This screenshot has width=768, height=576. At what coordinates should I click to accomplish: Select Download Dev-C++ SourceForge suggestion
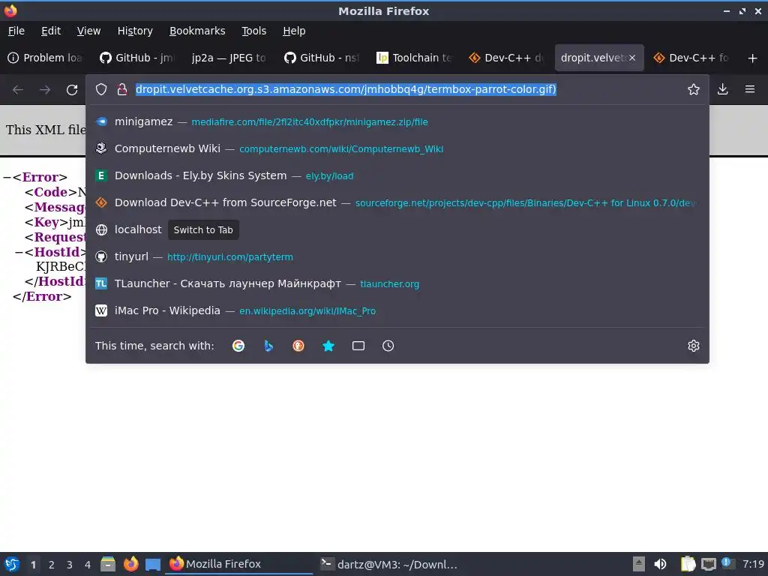[x=397, y=202]
